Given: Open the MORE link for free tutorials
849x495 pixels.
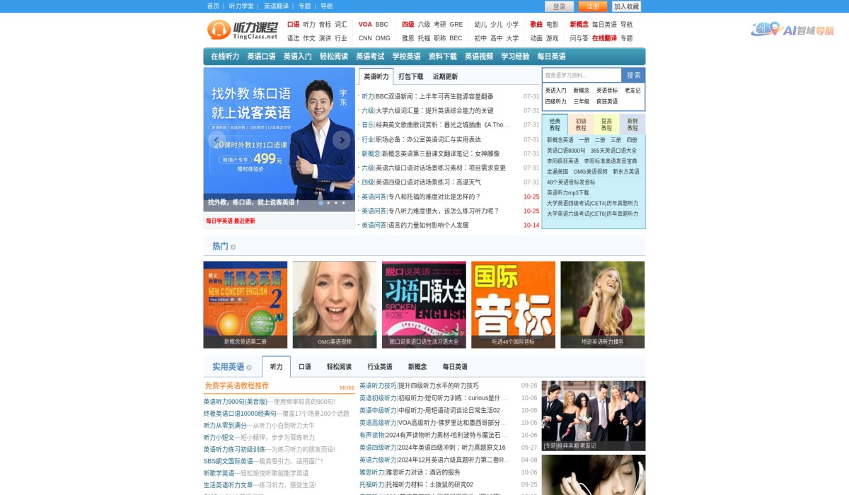Looking at the screenshot, I should 347,388.
